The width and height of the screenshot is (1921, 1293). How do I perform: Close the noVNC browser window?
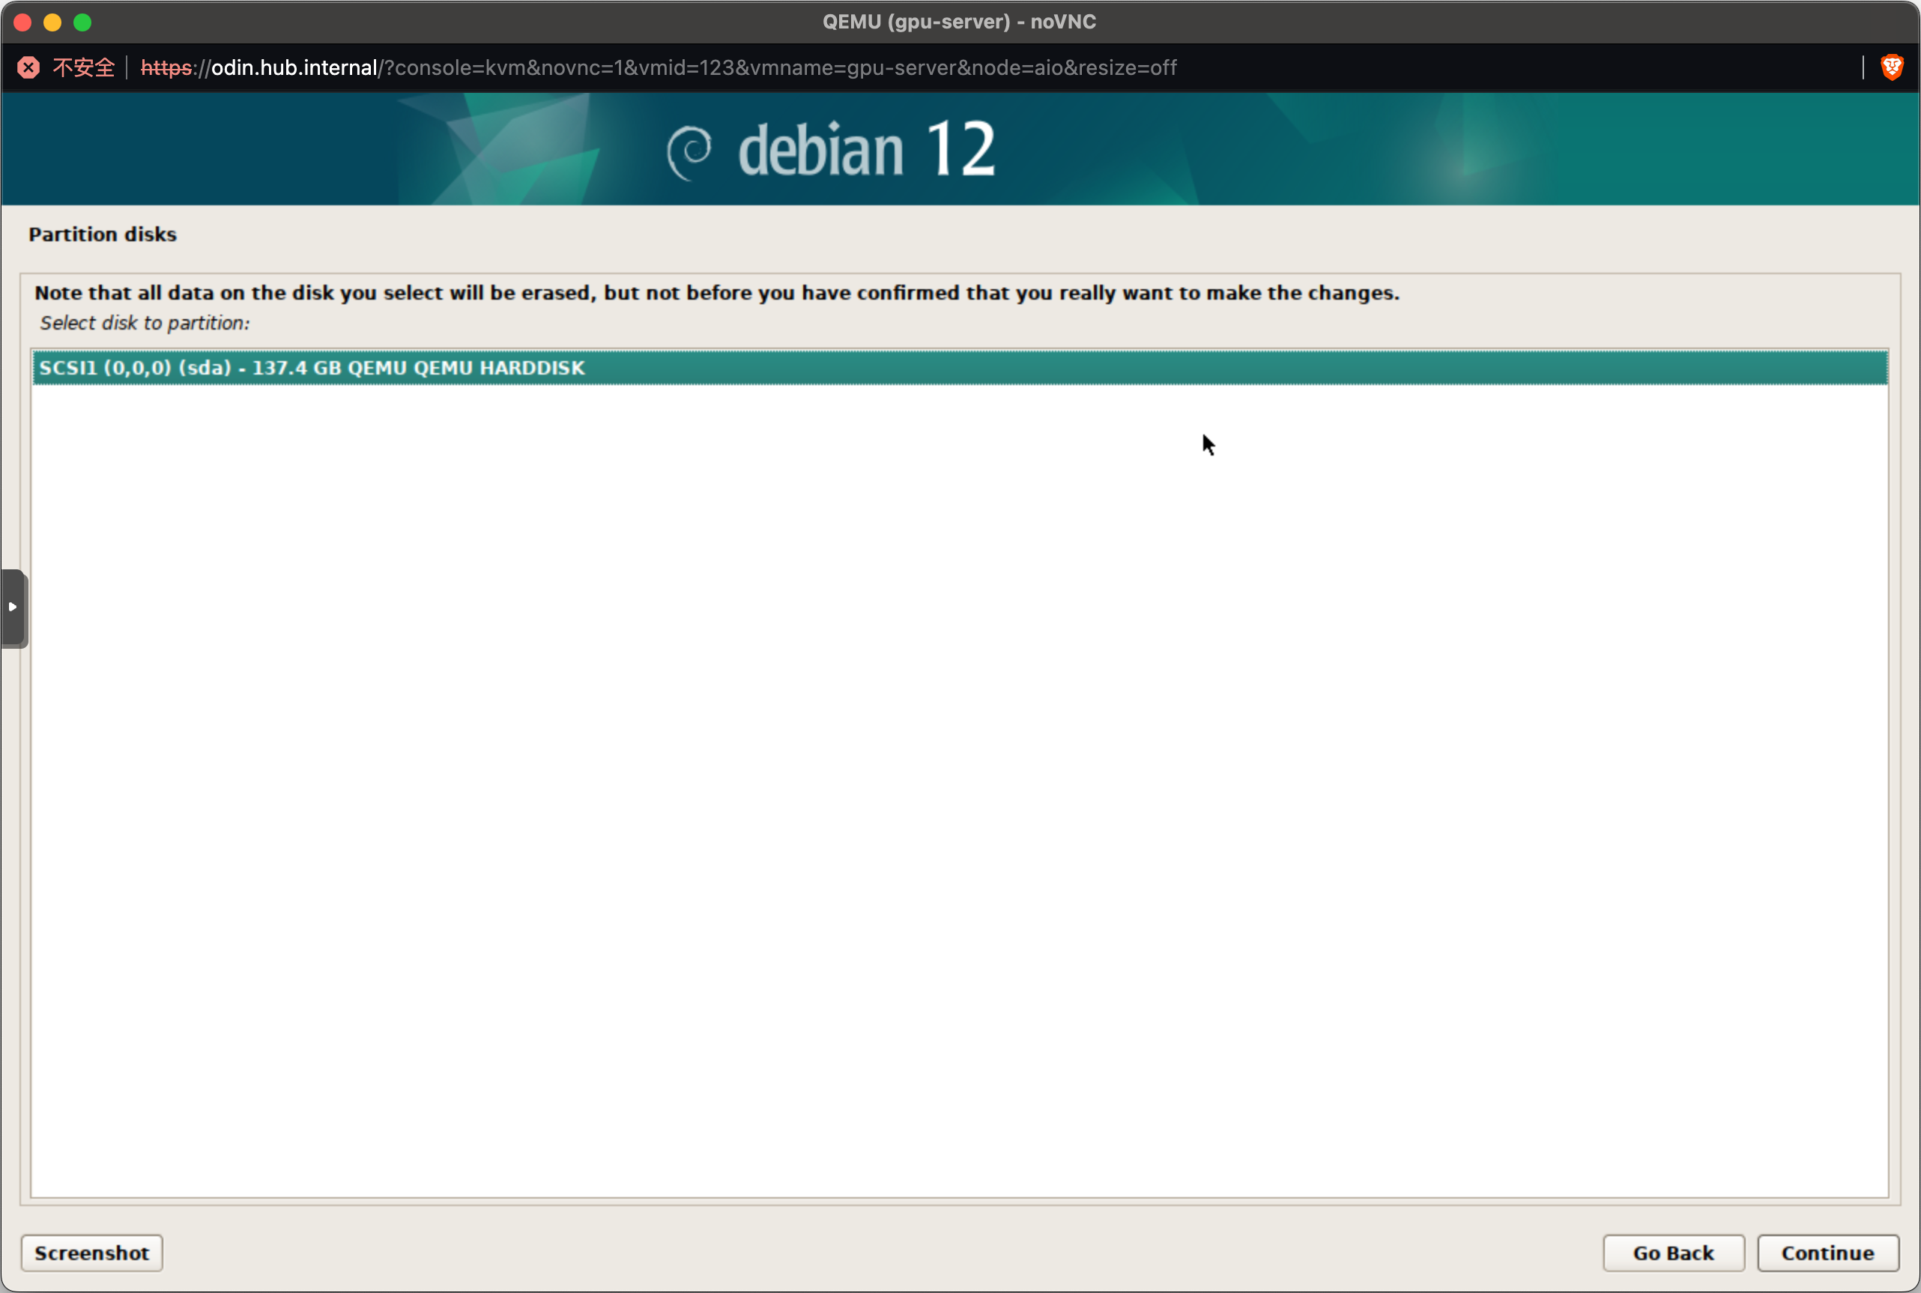[x=23, y=22]
